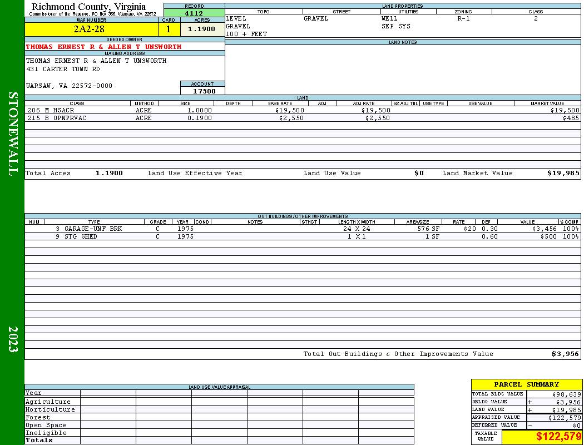Click the OUT BUILDINGS/OTHER IMPROVEMENTS header
Viewport: 584px width, 445px height.
click(x=303, y=216)
